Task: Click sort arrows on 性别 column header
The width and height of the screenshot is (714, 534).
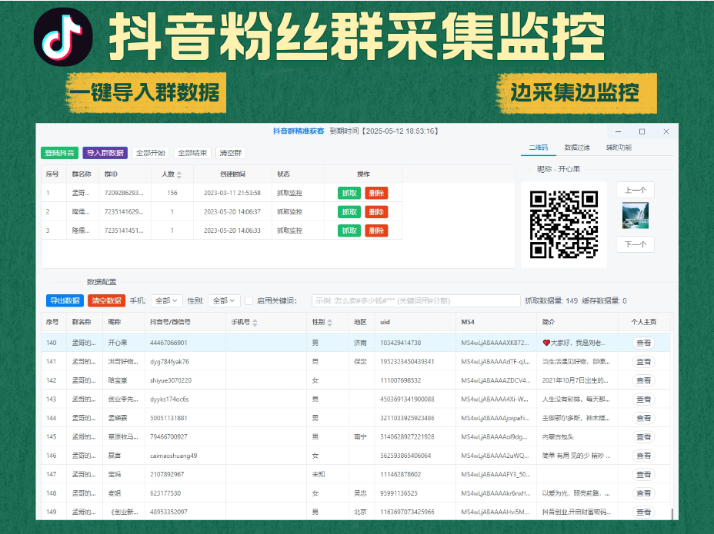Action: pyautogui.click(x=330, y=323)
